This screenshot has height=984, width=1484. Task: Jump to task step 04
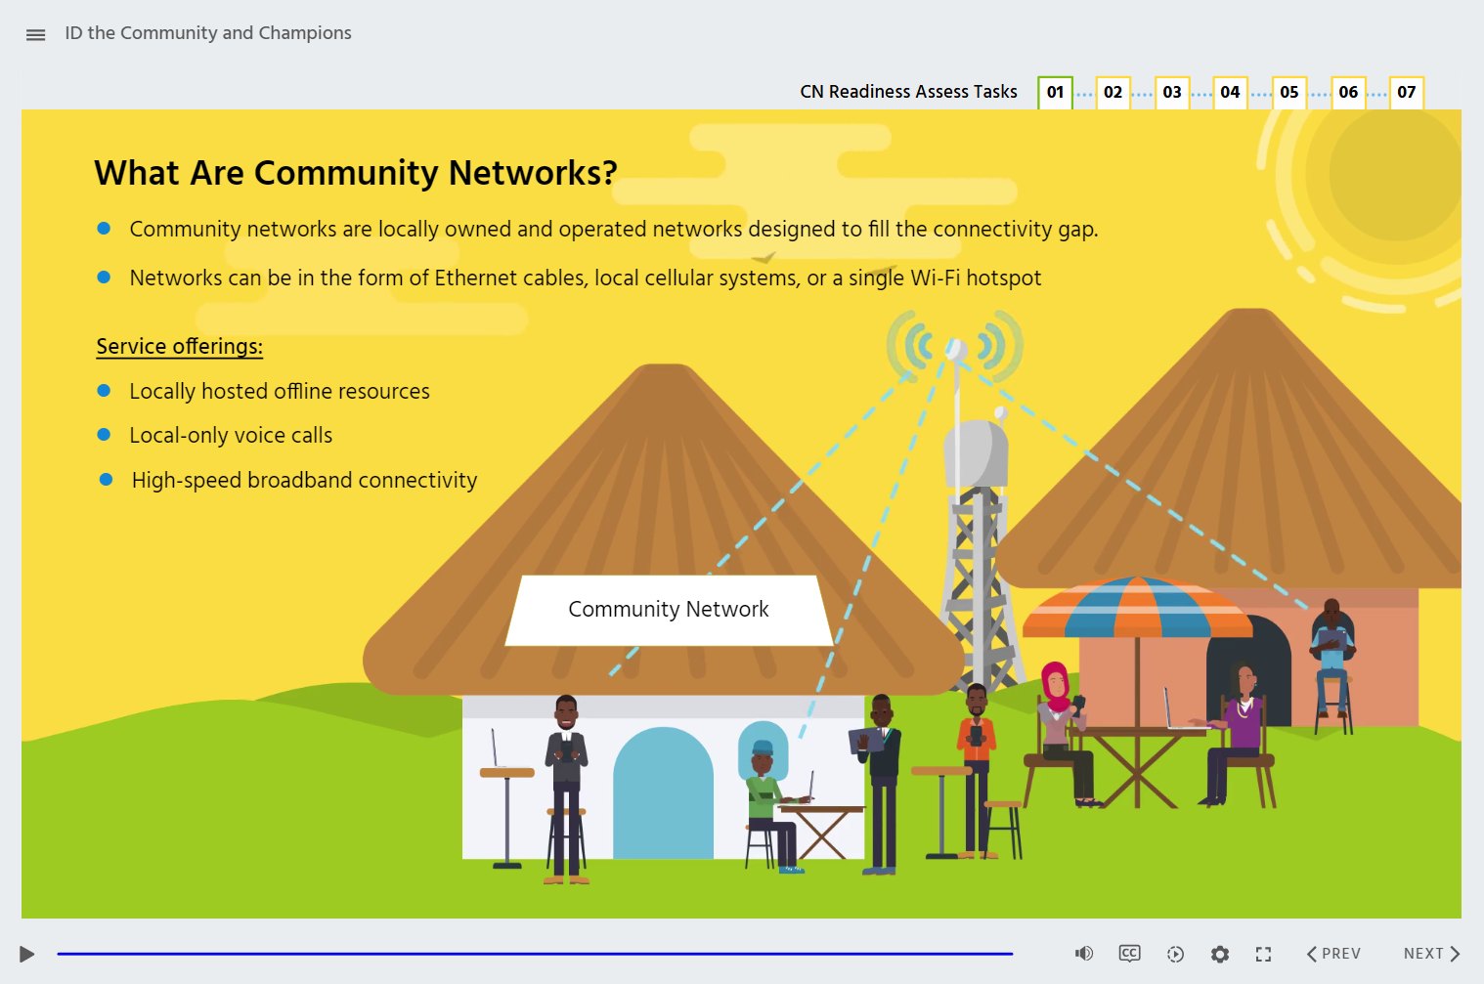coord(1230,93)
